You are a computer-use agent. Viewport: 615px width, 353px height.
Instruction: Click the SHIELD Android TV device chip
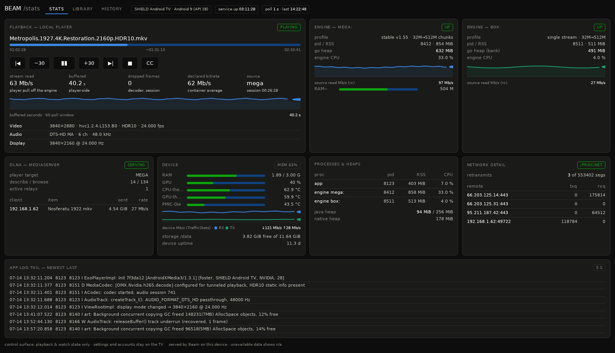[171, 9]
